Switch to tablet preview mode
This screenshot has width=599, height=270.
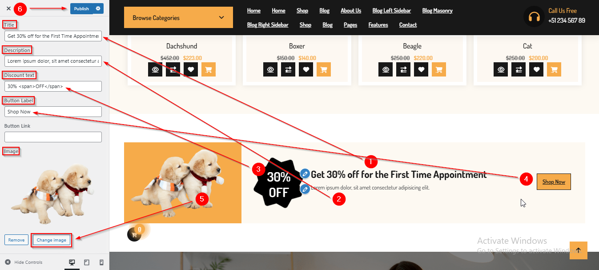(87, 262)
